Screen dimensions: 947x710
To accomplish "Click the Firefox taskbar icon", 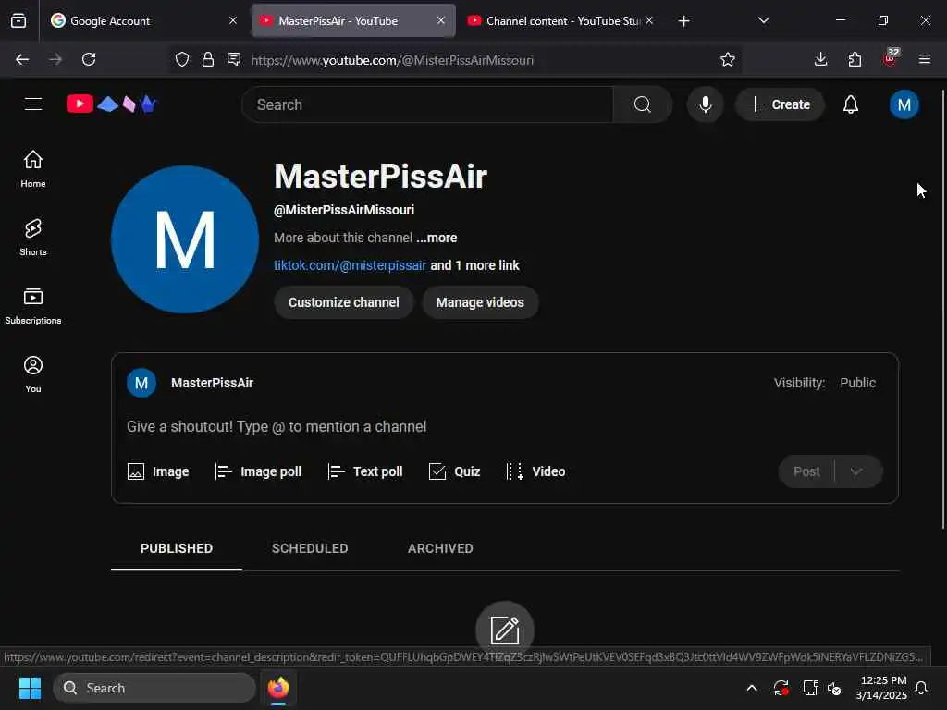I will tap(278, 688).
